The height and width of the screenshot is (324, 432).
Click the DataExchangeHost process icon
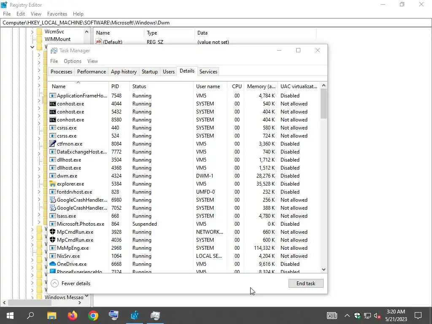tap(52, 151)
